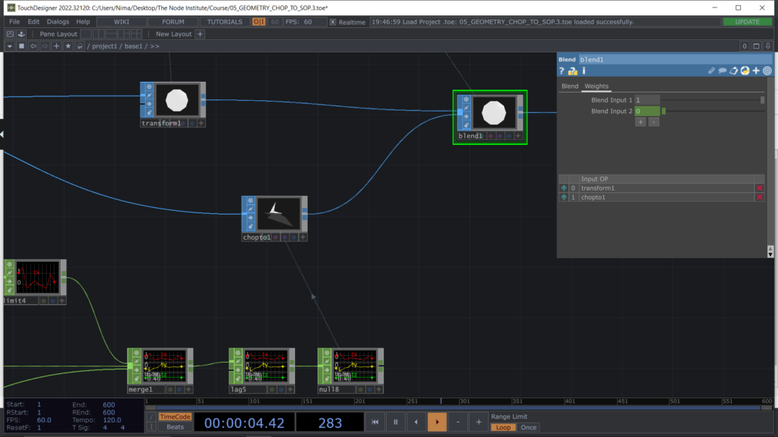Viewport: 778px width, 437px height.
Task: Switch timeline display to TimeCode
Action: coord(176,417)
